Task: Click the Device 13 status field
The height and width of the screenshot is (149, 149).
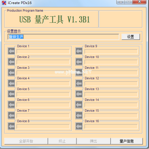Action: tap(111, 94)
